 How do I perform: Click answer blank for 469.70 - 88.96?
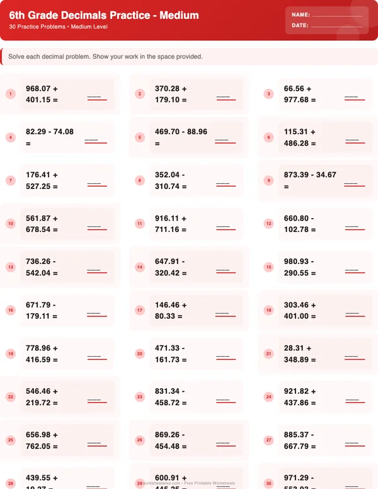click(x=225, y=141)
